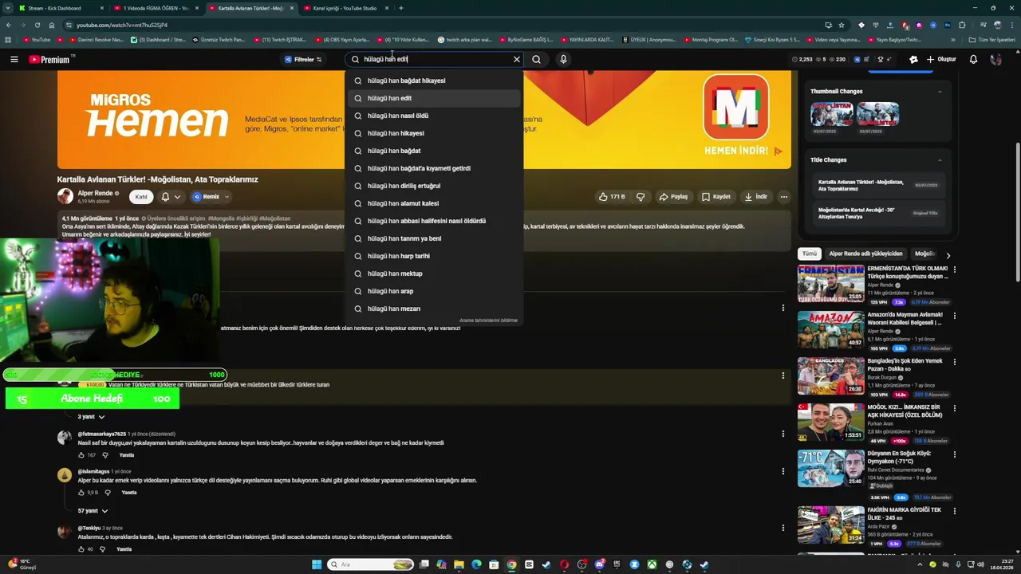This screenshot has height=574, width=1021.
Task: Save video with Kaydet button
Action: pos(716,197)
